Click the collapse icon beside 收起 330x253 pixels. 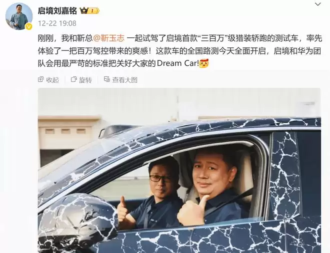[40, 79]
